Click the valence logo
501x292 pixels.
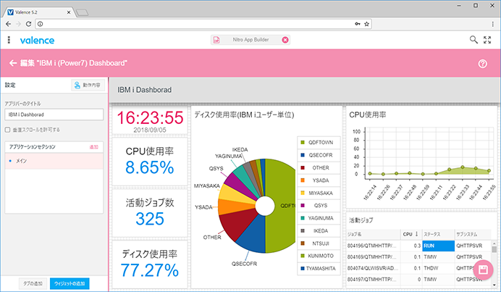point(37,41)
